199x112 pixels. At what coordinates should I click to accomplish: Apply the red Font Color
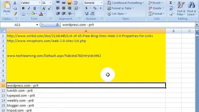tap(41, 14)
